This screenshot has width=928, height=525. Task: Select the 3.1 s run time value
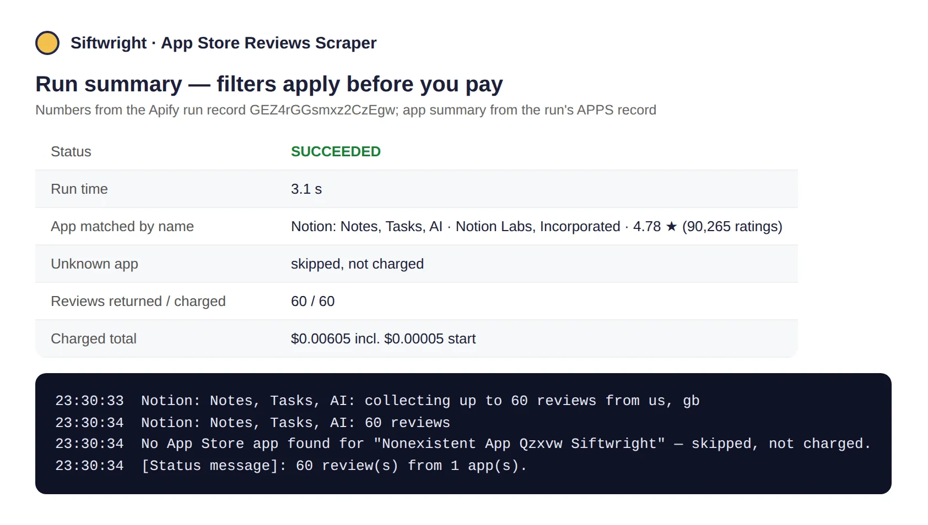tap(306, 189)
